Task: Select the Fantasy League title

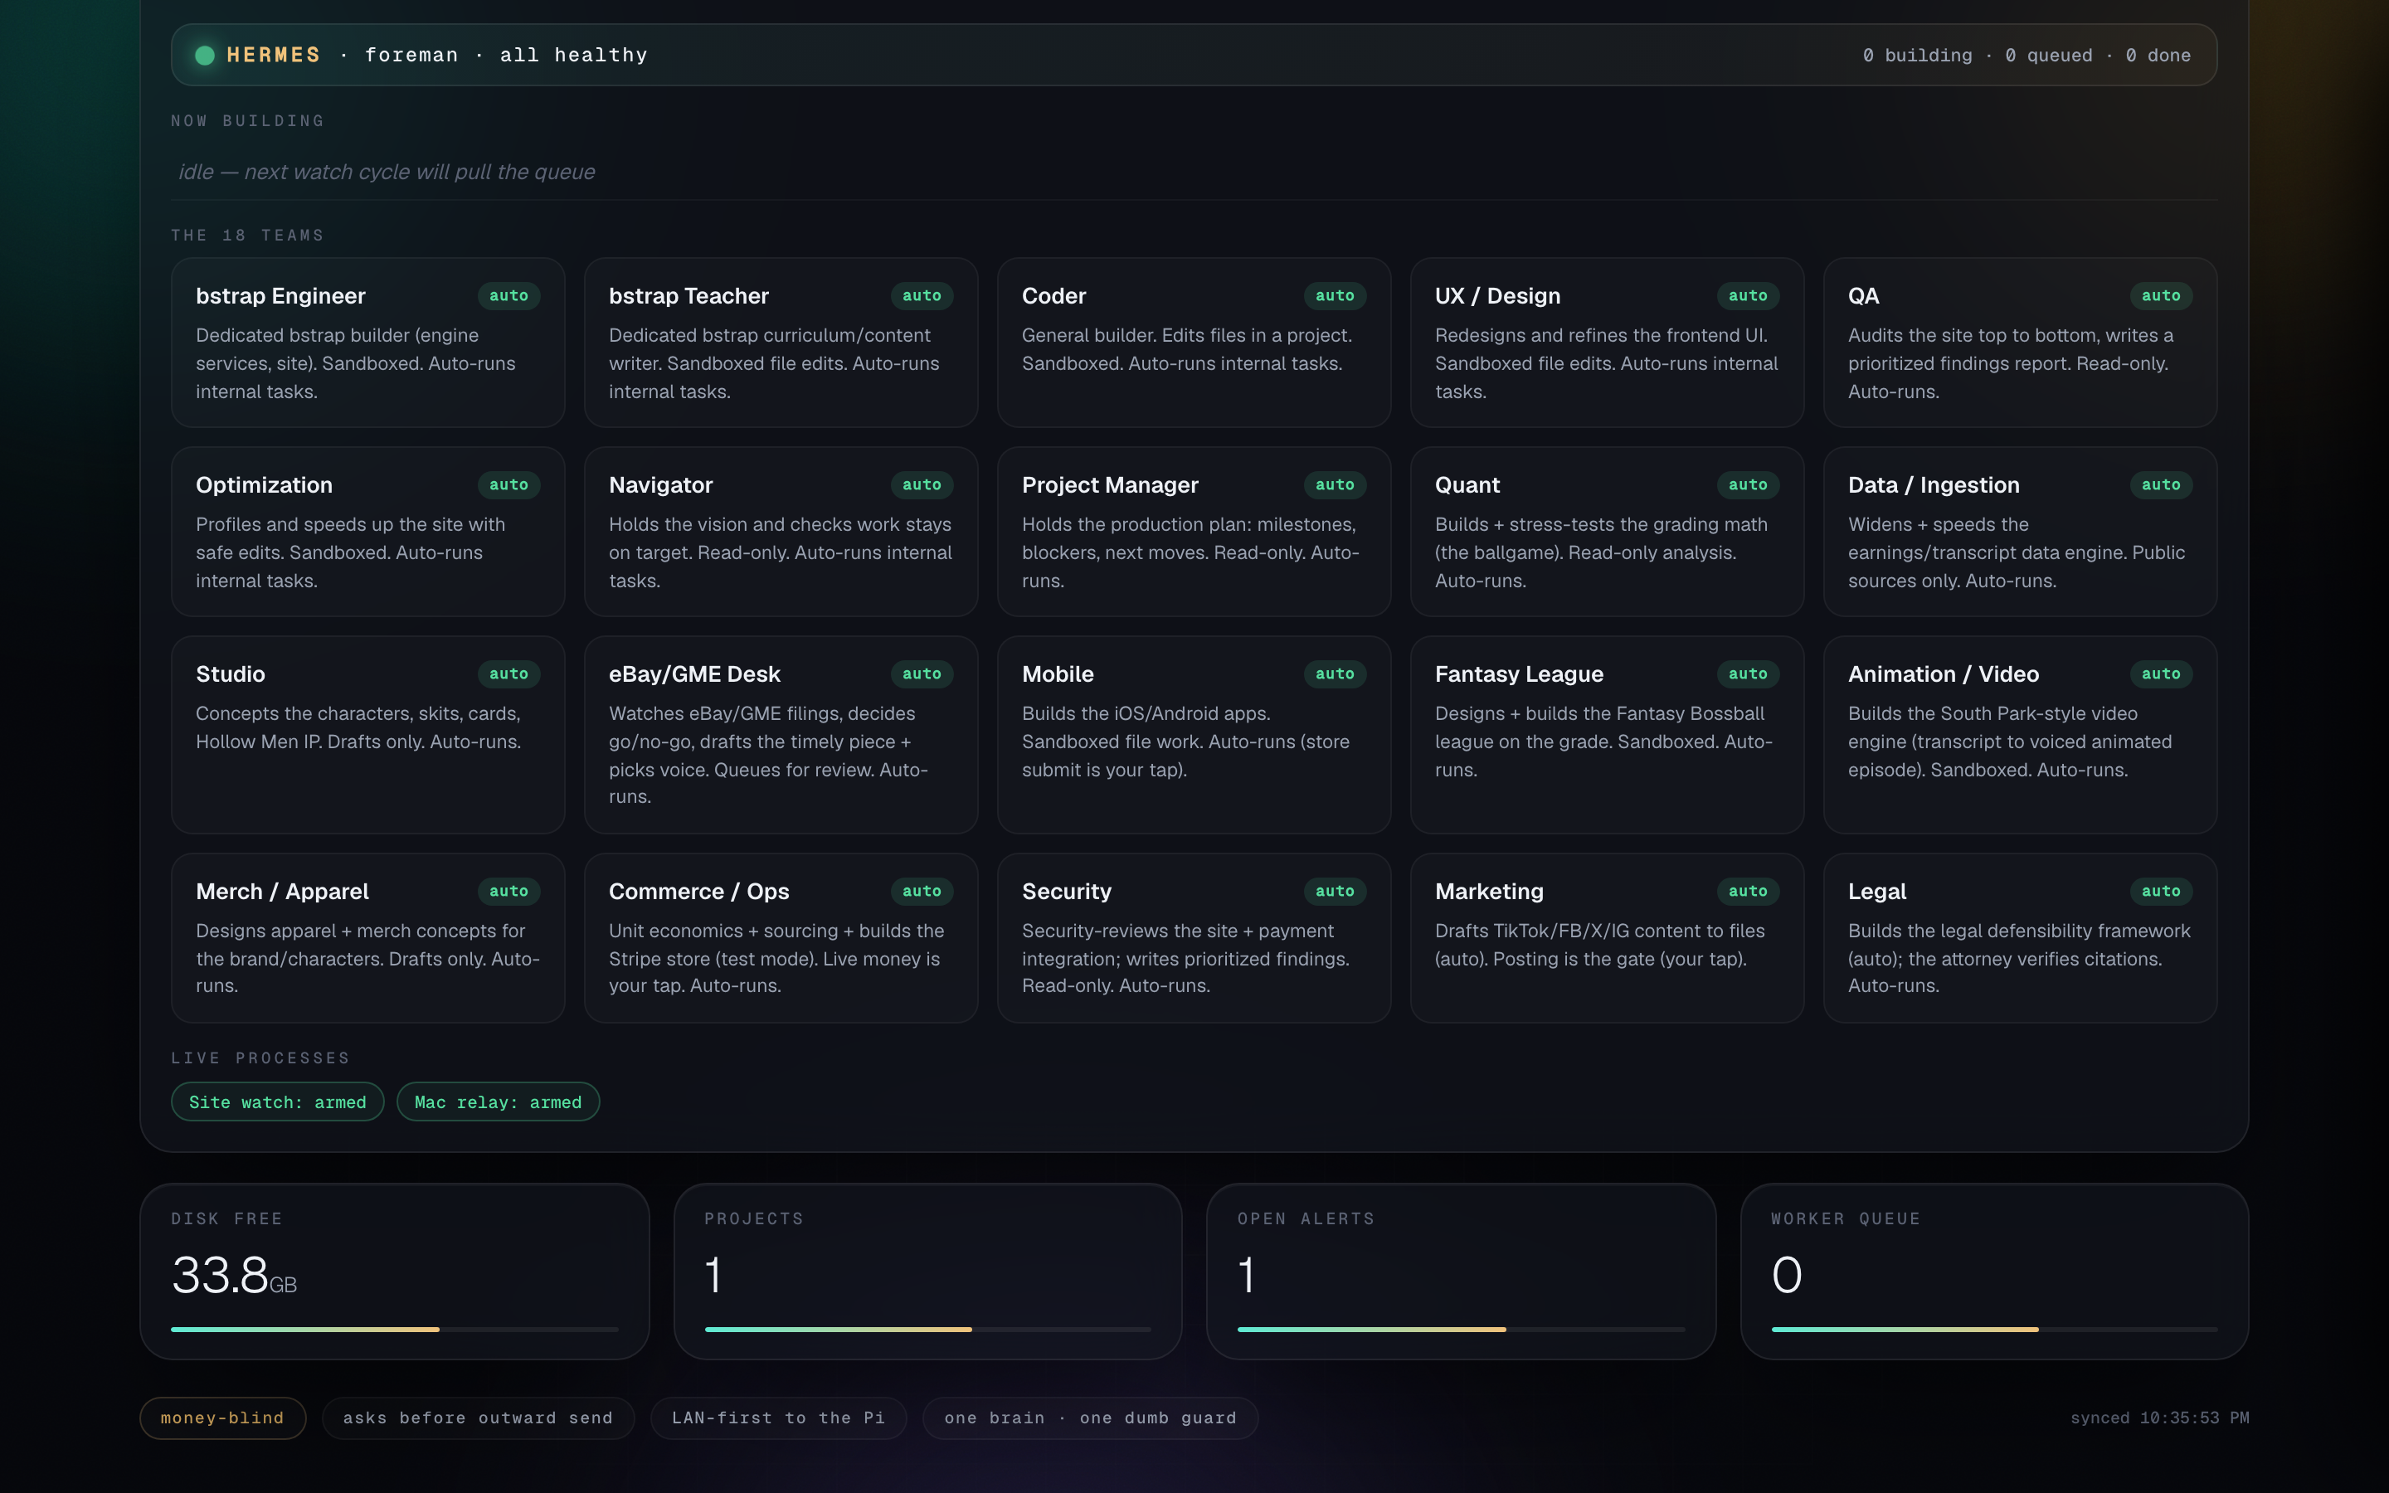Action: coord(1518,674)
